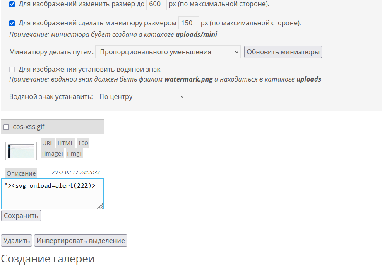Open the watermark position dropdown
Viewport: 382px width, 267px height.
point(140,96)
